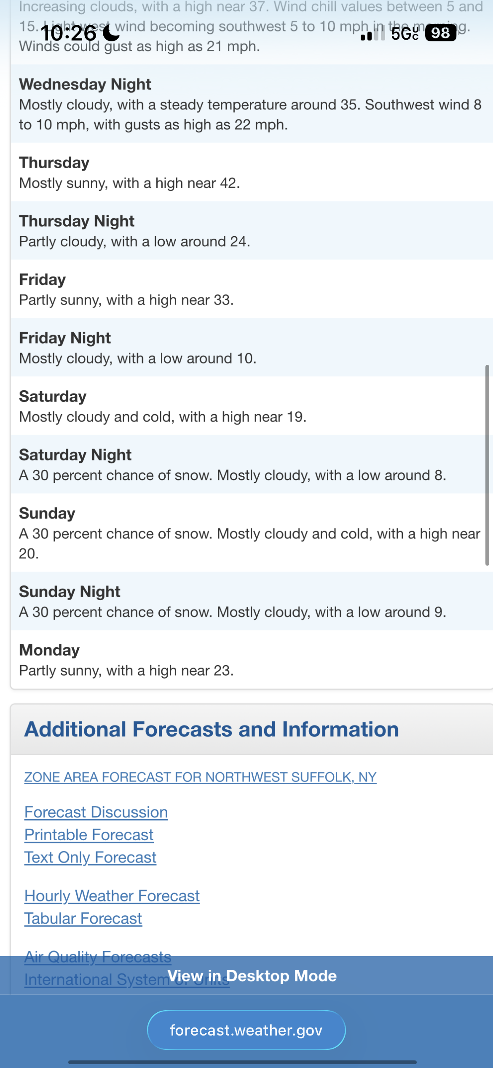Viewport: 493px width, 1068px height.
Task: Click the vertical page scrollbar
Action: [x=487, y=464]
